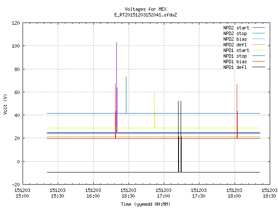The width and height of the screenshot is (278, 208).
Task: Pick the light blue NPD2 bias legend line
Action: click(259, 39)
